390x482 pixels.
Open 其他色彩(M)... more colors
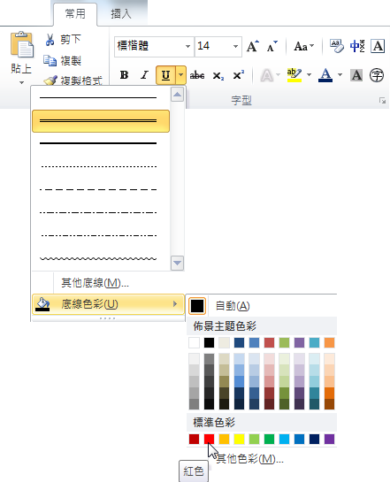(262, 459)
